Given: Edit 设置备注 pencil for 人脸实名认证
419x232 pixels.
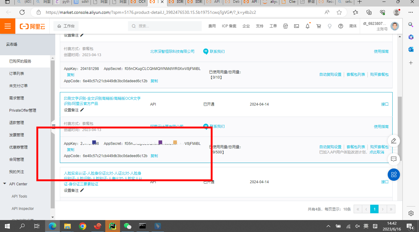Looking at the screenshot, I should click(82, 190).
